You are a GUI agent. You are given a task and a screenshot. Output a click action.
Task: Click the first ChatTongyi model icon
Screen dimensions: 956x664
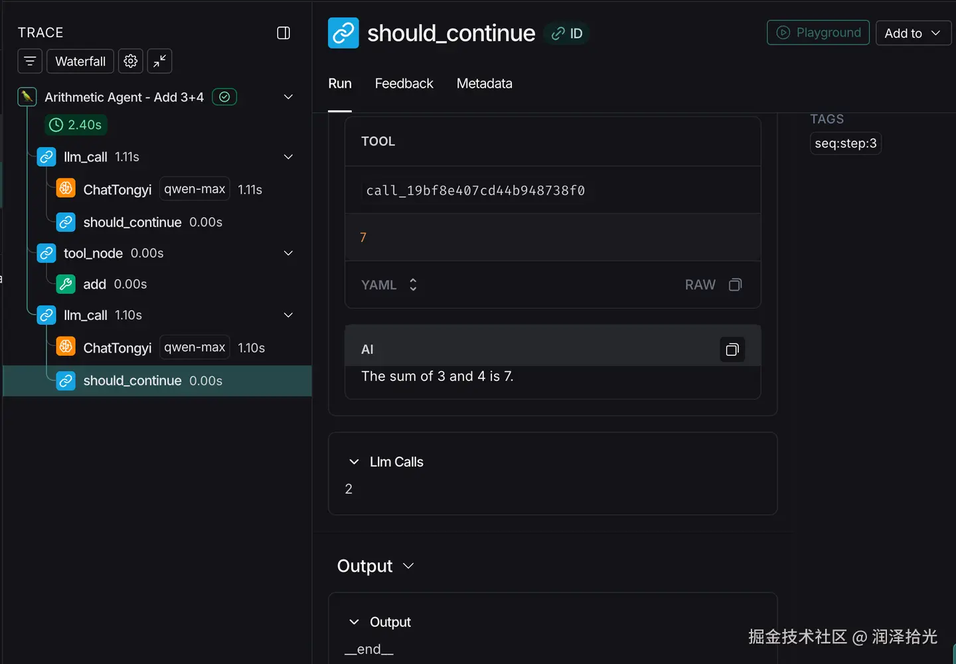click(66, 189)
